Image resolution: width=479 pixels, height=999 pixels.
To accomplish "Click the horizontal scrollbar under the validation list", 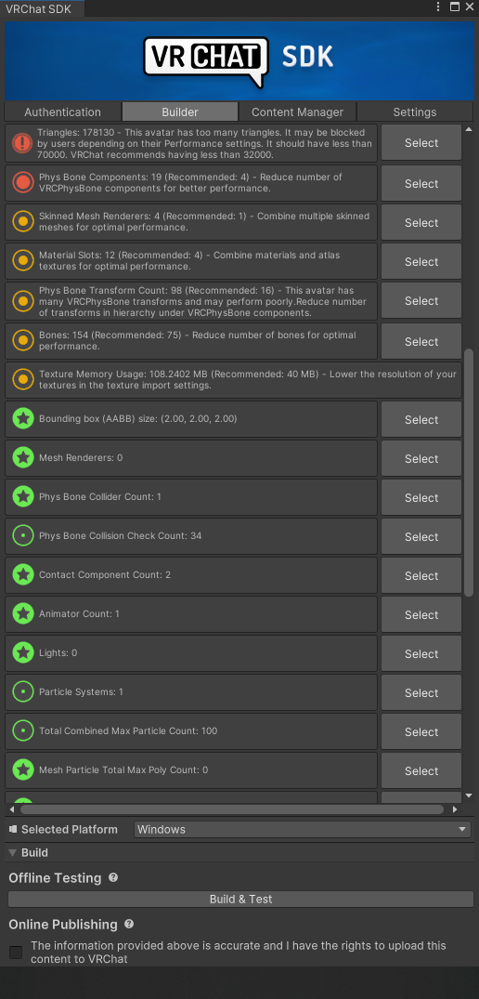I will (x=232, y=809).
